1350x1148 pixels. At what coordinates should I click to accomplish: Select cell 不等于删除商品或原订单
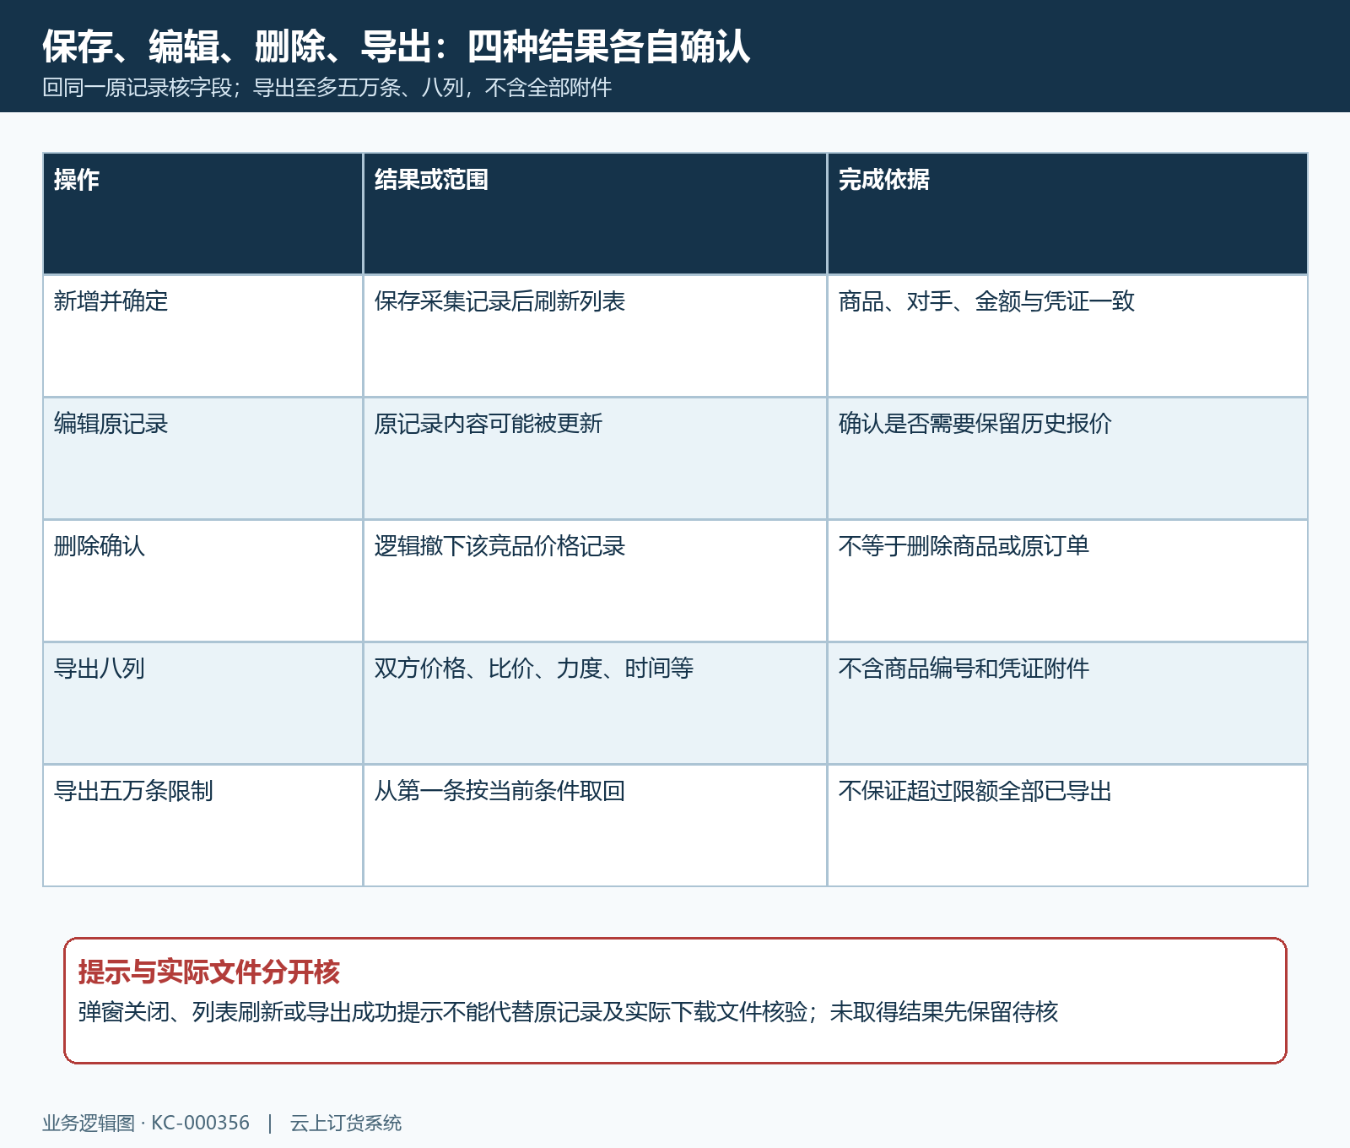click(x=1067, y=581)
